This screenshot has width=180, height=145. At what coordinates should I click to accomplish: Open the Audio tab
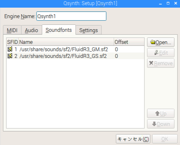click(x=31, y=30)
